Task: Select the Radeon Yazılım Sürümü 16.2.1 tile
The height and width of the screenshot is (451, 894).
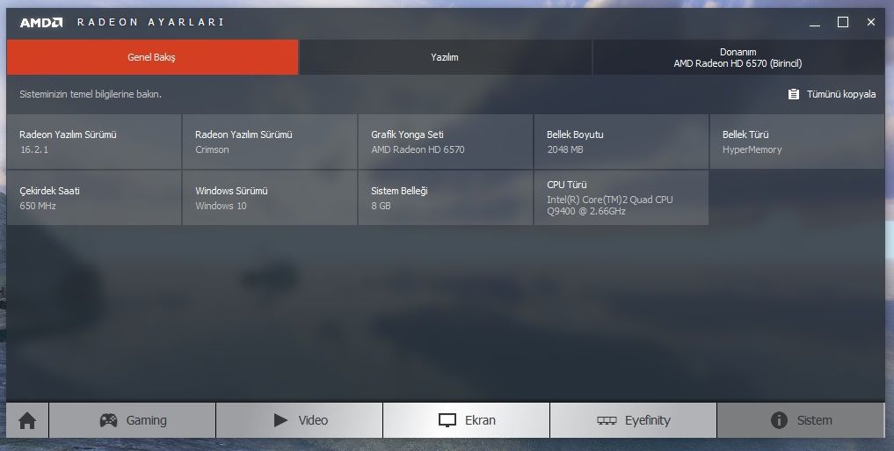Action: point(94,142)
